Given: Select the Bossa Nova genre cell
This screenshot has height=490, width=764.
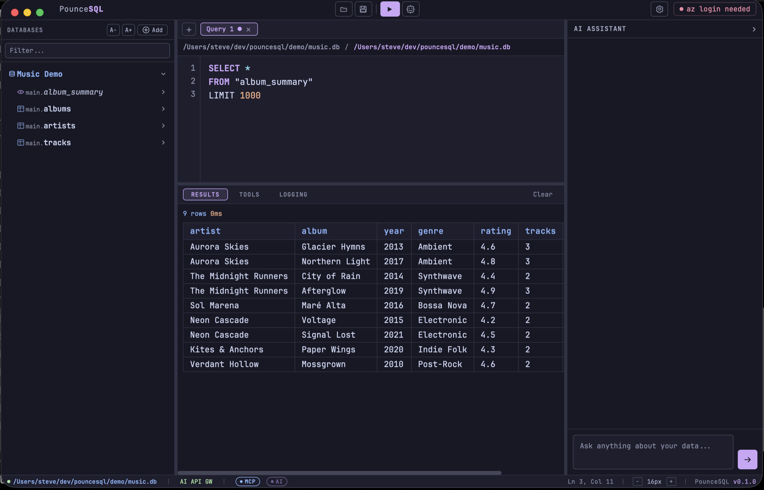Looking at the screenshot, I should click(442, 306).
